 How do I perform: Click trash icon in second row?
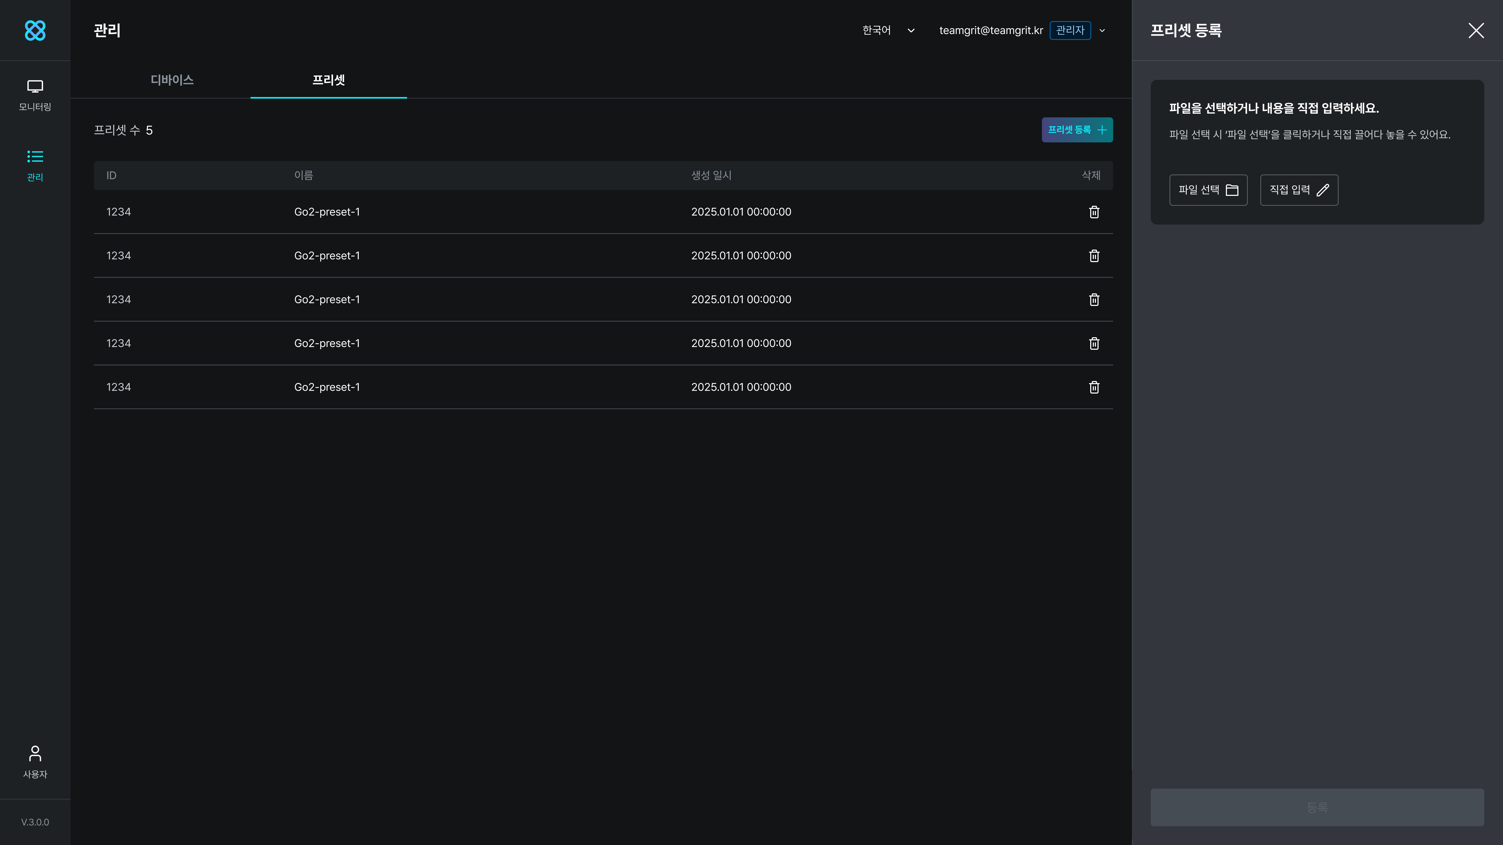tap(1094, 256)
